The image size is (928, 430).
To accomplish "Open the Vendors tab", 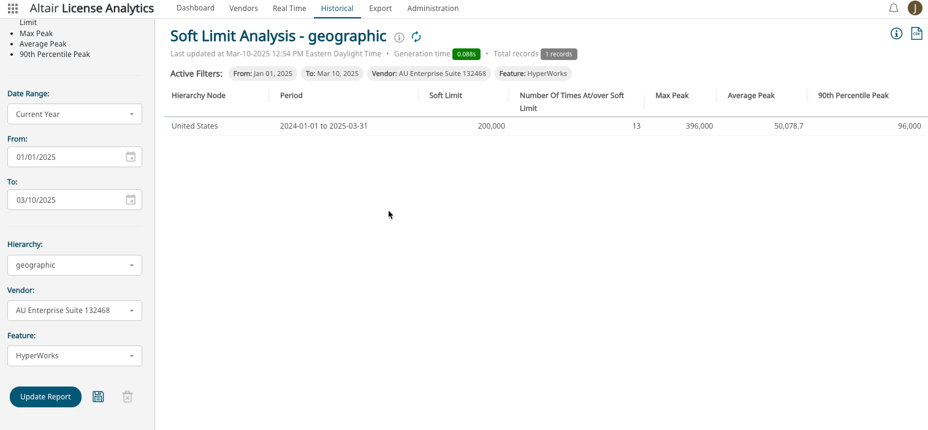I will pos(243,8).
